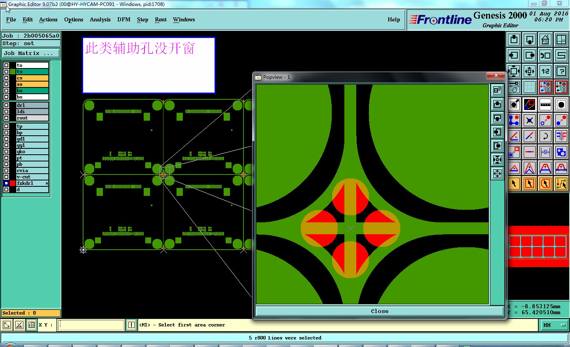Open the DFM menu
Screen dimensions: 570x347
point(124,19)
